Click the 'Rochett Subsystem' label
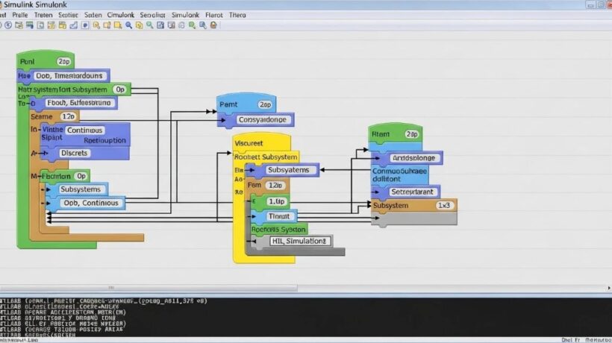The height and width of the screenshot is (343, 612). pyautogui.click(x=266, y=157)
